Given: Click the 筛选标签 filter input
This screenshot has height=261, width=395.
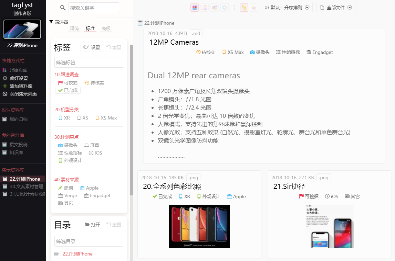Looking at the screenshot, I should click(x=89, y=62).
